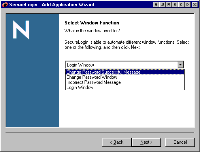
Task: Close the Add Application Wizard window
Action: (195, 5)
